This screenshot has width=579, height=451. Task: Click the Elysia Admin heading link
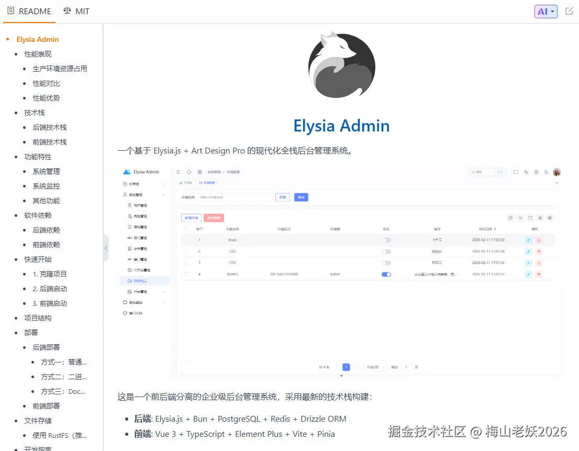coord(341,126)
